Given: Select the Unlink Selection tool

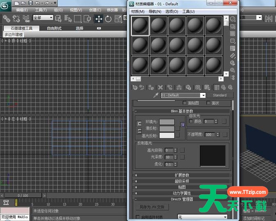Looking at the screenshot, I should click(16, 18).
